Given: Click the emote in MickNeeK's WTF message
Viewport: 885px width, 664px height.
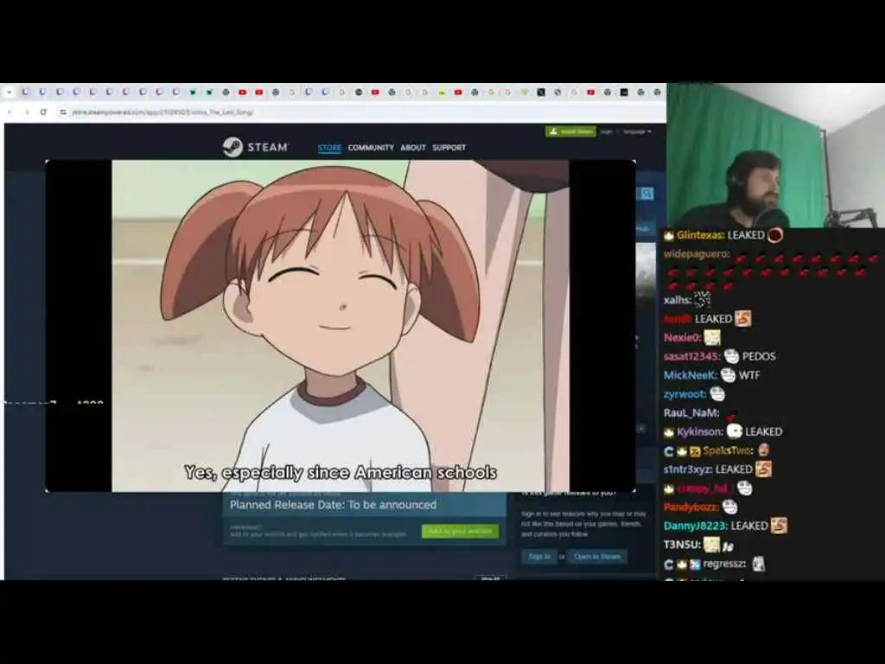Looking at the screenshot, I should click(x=728, y=375).
